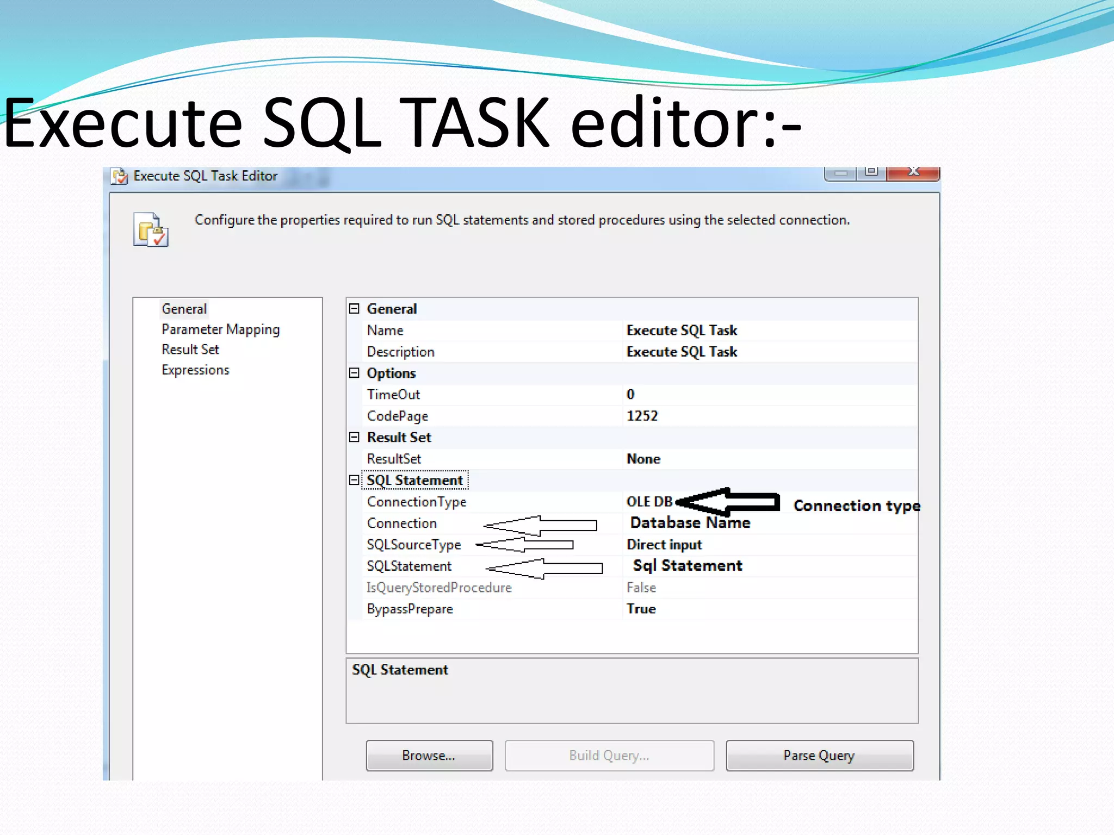The width and height of the screenshot is (1114, 835).
Task: Collapse the SQL Statement property group
Action: tap(354, 480)
